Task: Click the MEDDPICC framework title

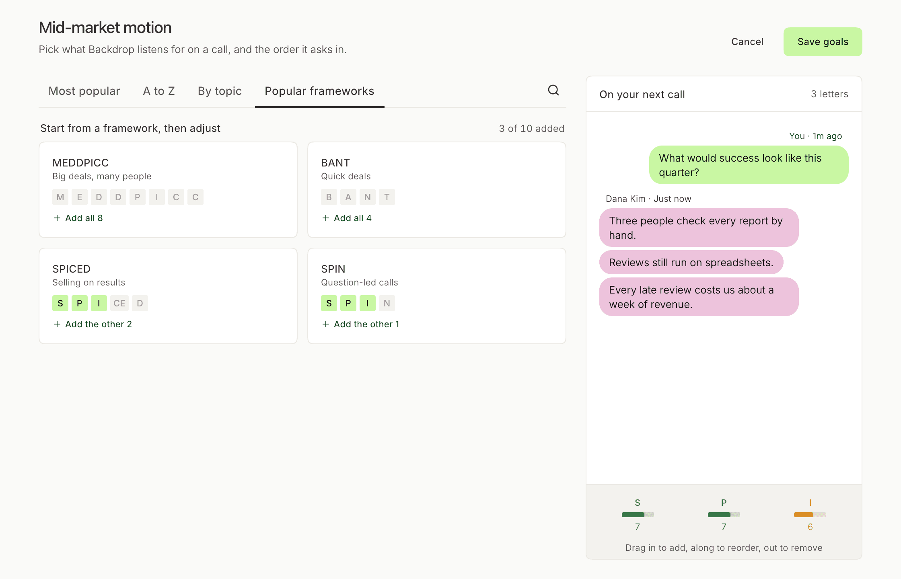Action: tap(80, 162)
